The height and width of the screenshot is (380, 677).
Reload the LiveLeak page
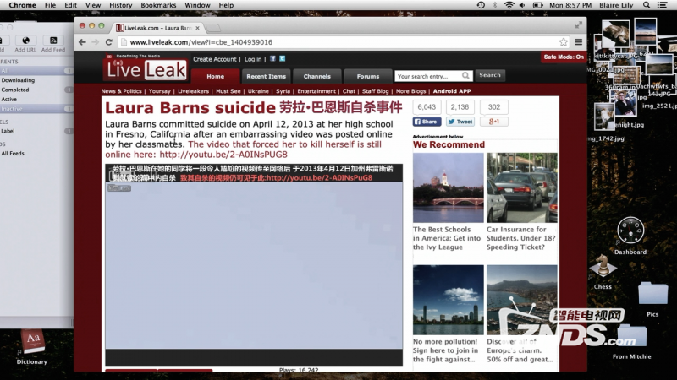click(x=109, y=42)
